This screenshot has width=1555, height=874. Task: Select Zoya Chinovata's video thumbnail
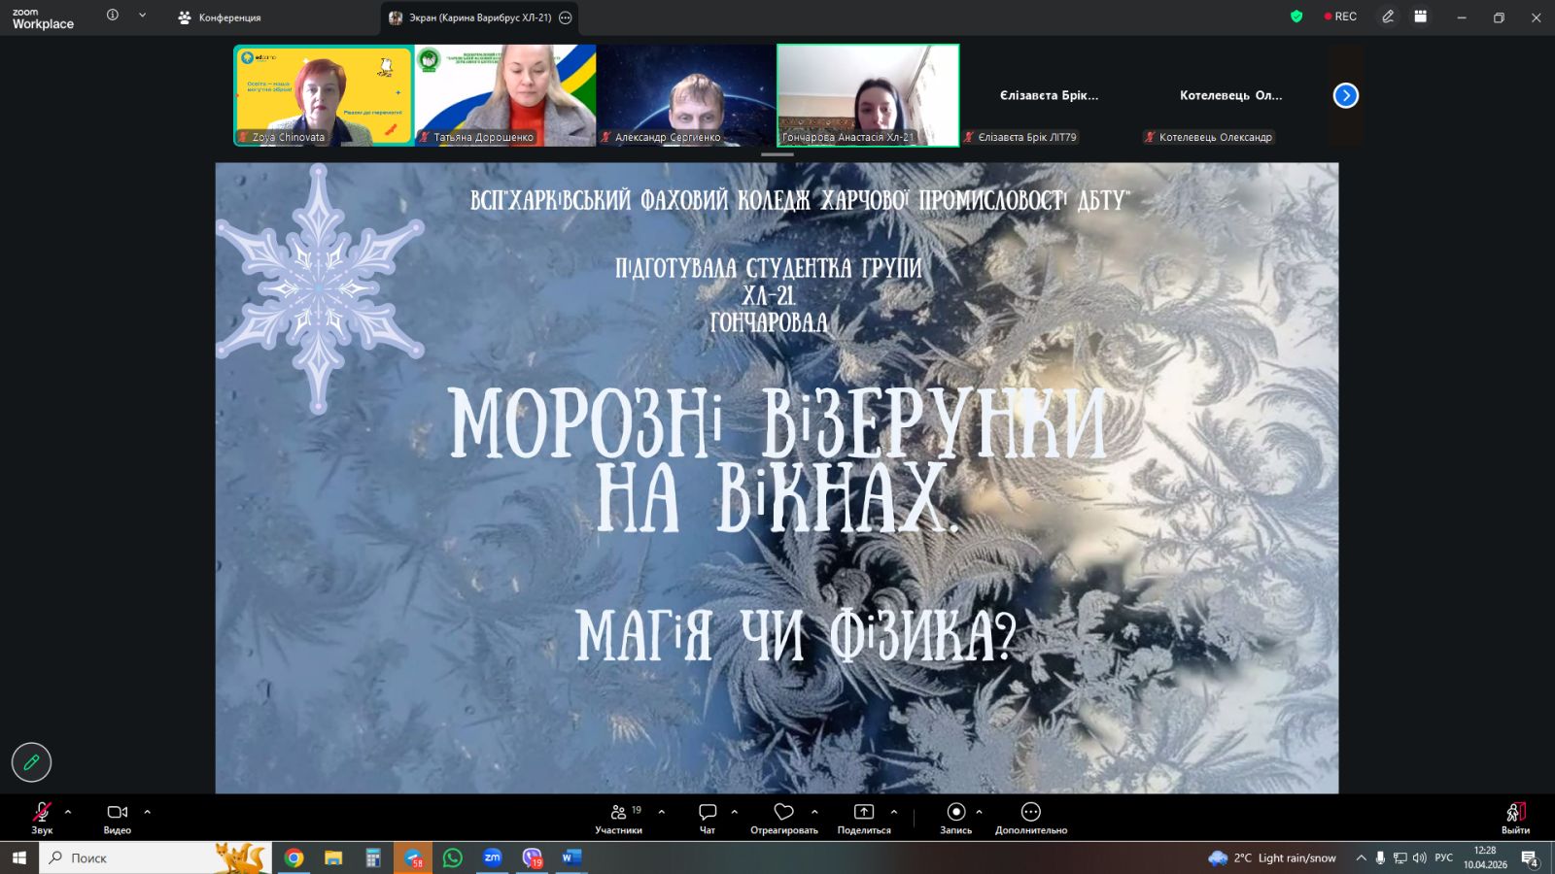click(323, 95)
